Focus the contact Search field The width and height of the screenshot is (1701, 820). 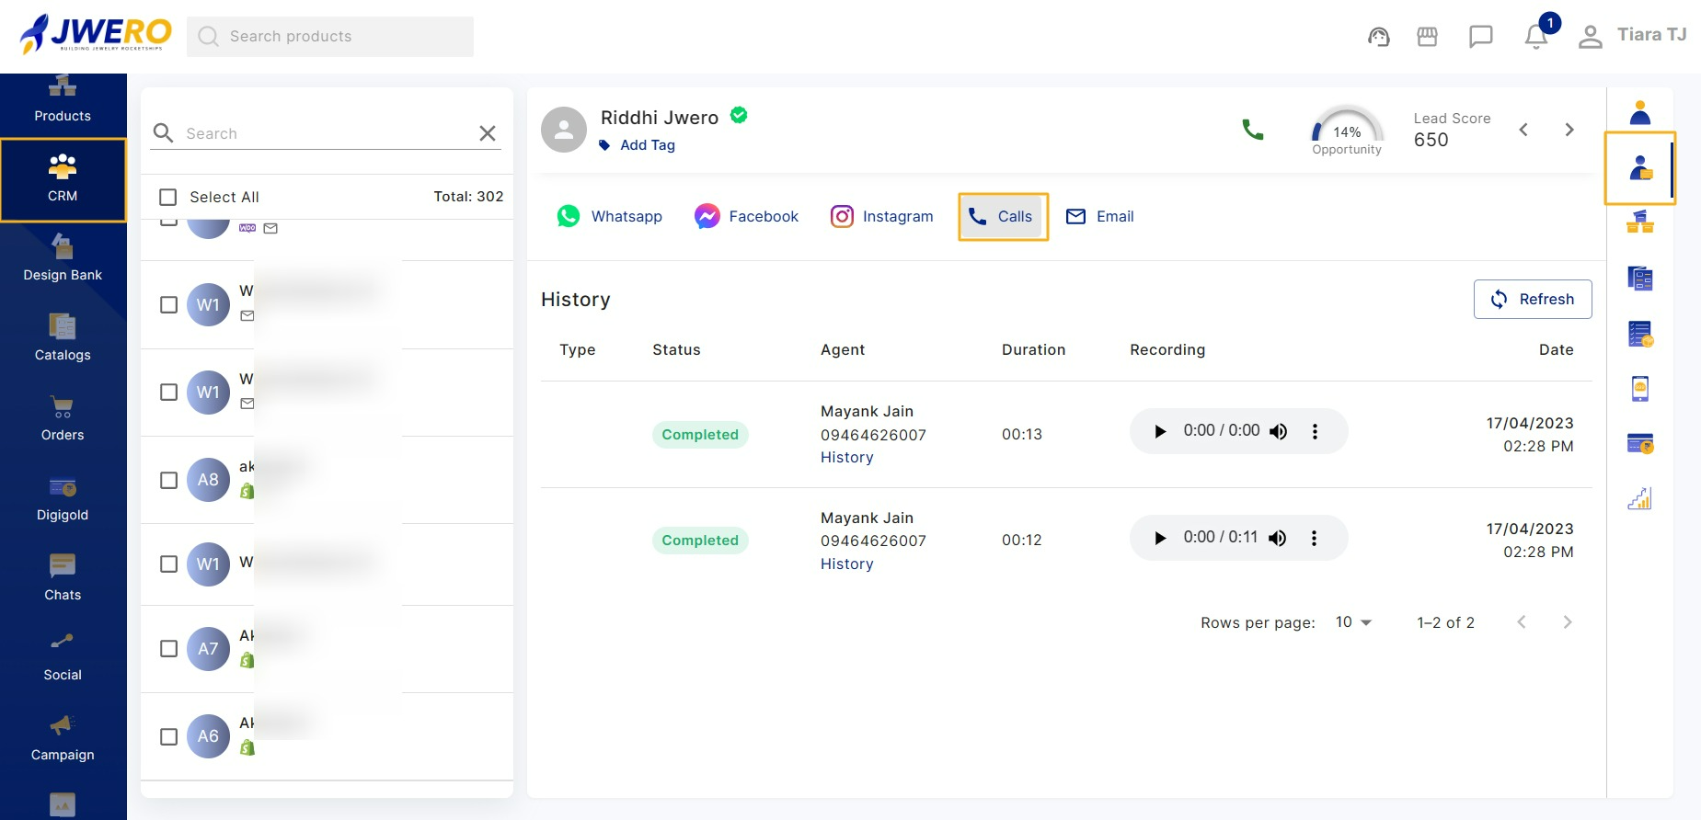click(x=328, y=133)
